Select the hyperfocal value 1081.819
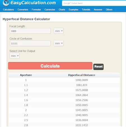The height and width of the screenshot is (127, 126). [82, 85]
